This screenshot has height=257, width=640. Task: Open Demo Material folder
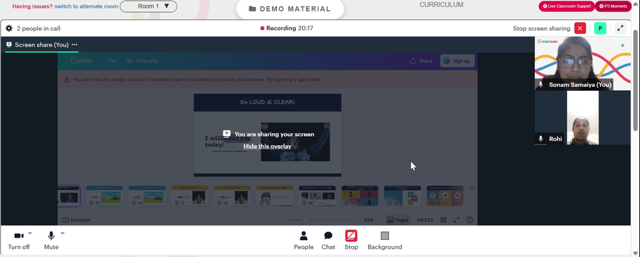coord(290,9)
